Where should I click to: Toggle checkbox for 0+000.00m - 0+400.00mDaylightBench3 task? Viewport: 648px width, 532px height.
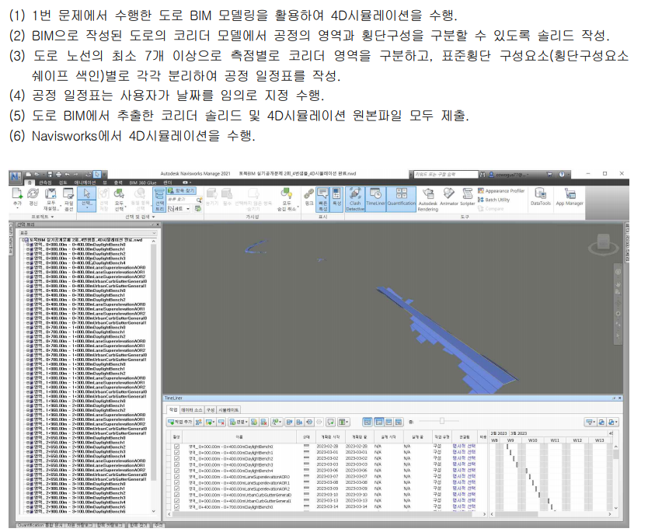tap(177, 464)
